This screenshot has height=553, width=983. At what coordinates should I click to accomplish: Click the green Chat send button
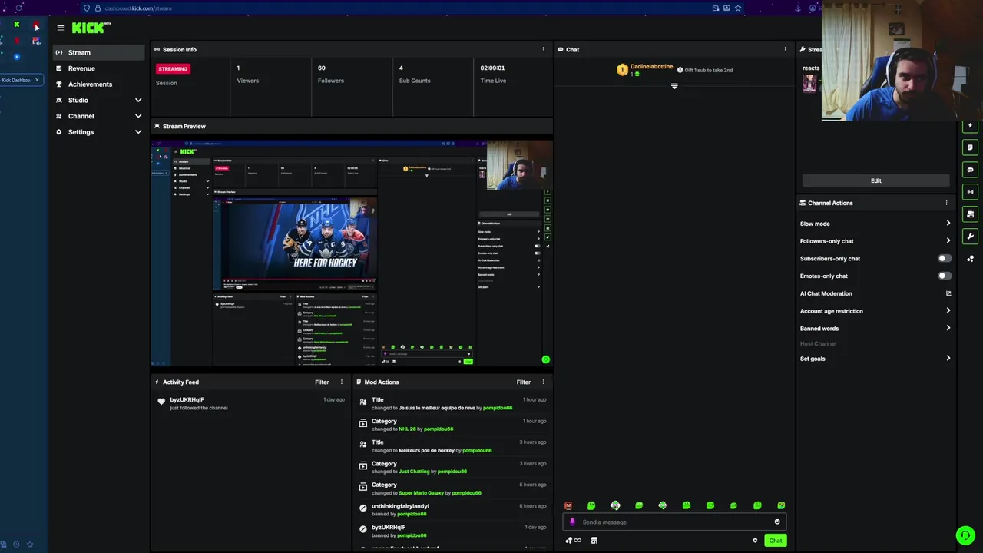click(776, 541)
